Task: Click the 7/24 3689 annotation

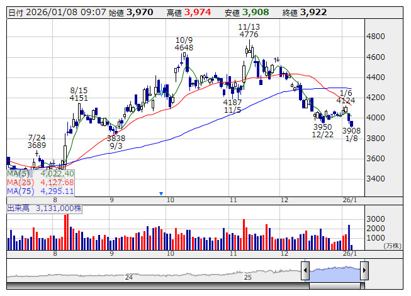Action: (x=37, y=141)
